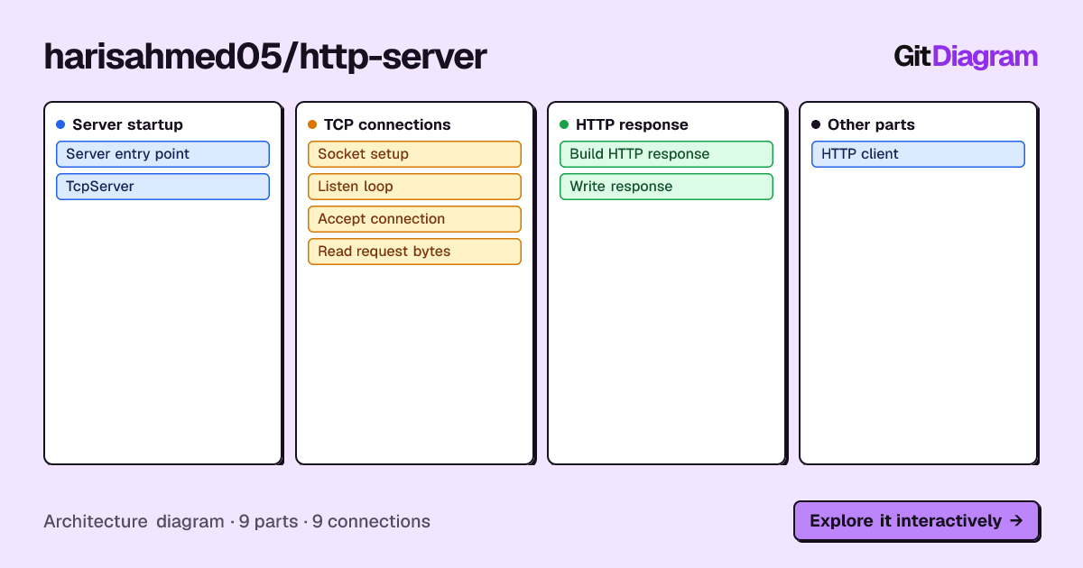Screen dimensions: 1083x568
Task: Click the Server startup group heading
Action: pos(127,124)
